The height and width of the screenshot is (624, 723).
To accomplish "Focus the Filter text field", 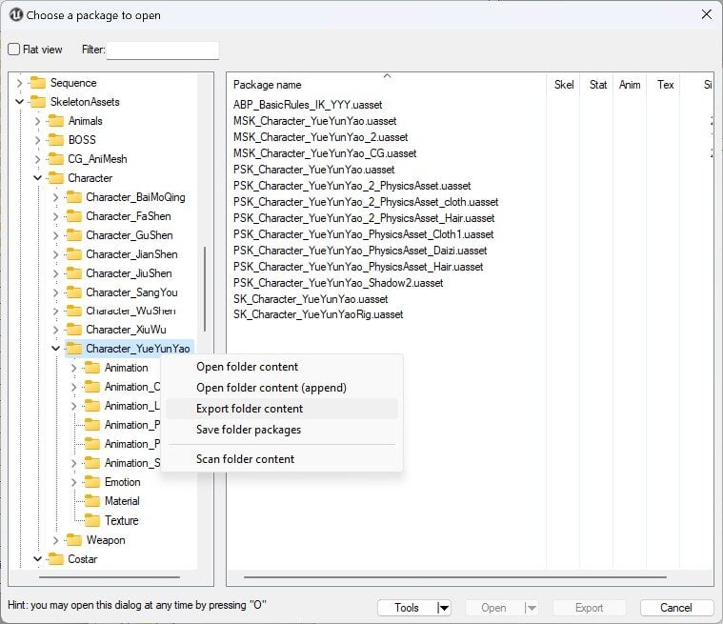I will pos(163,50).
